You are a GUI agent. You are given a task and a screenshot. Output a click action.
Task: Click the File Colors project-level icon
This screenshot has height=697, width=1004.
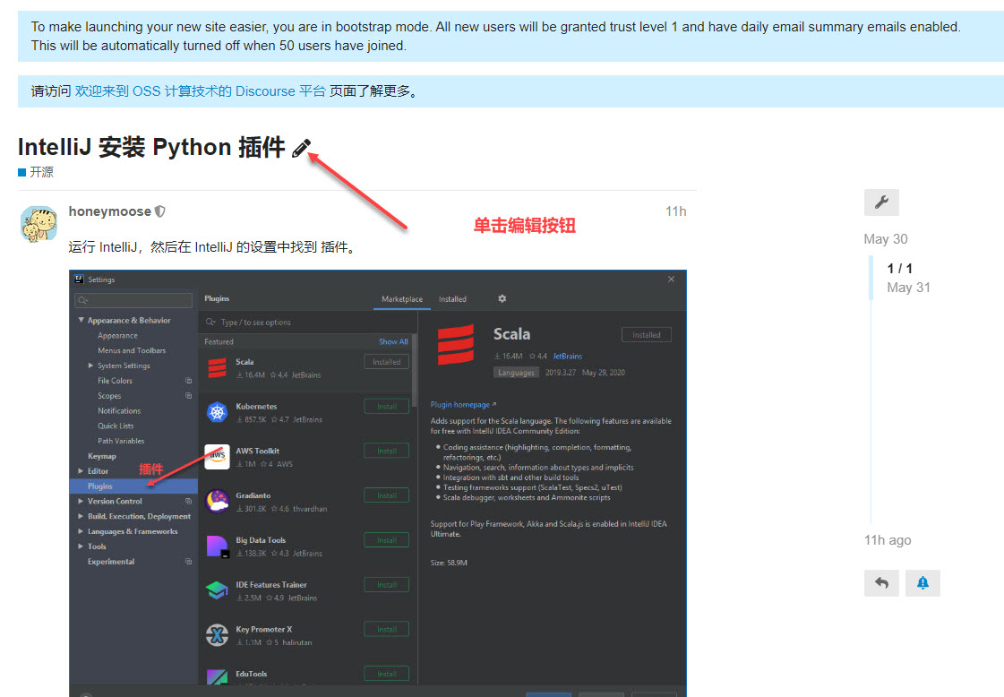pyautogui.click(x=188, y=381)
